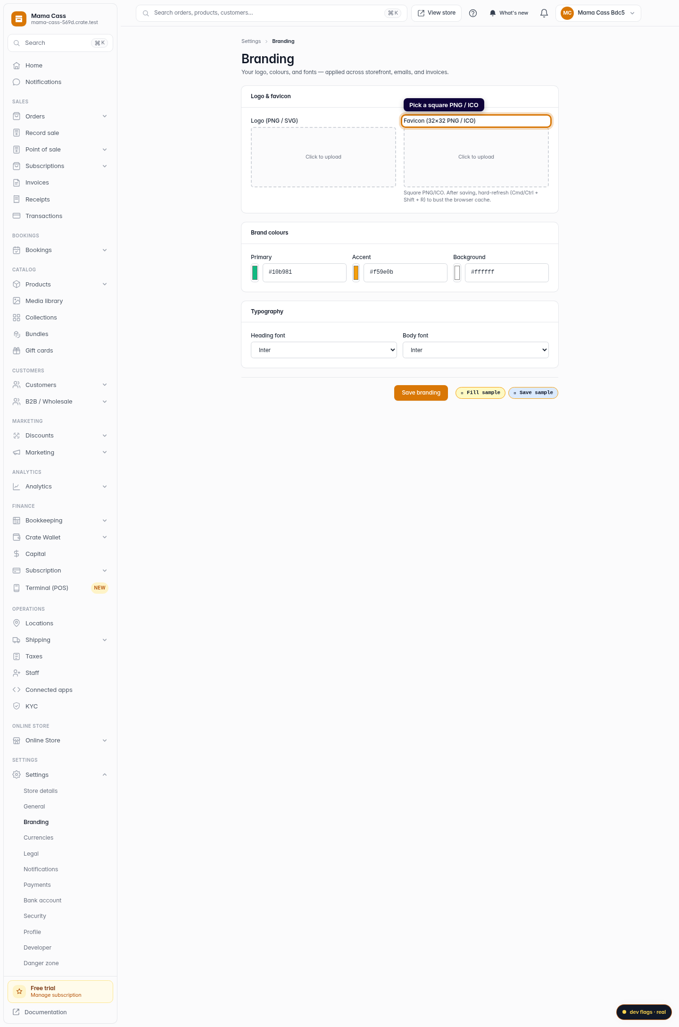Click the Save sample button
679x1027 pixels.
[533, 393]
